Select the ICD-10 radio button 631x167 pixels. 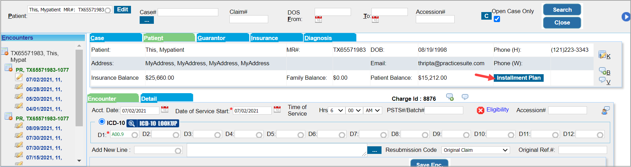[102, 121]
